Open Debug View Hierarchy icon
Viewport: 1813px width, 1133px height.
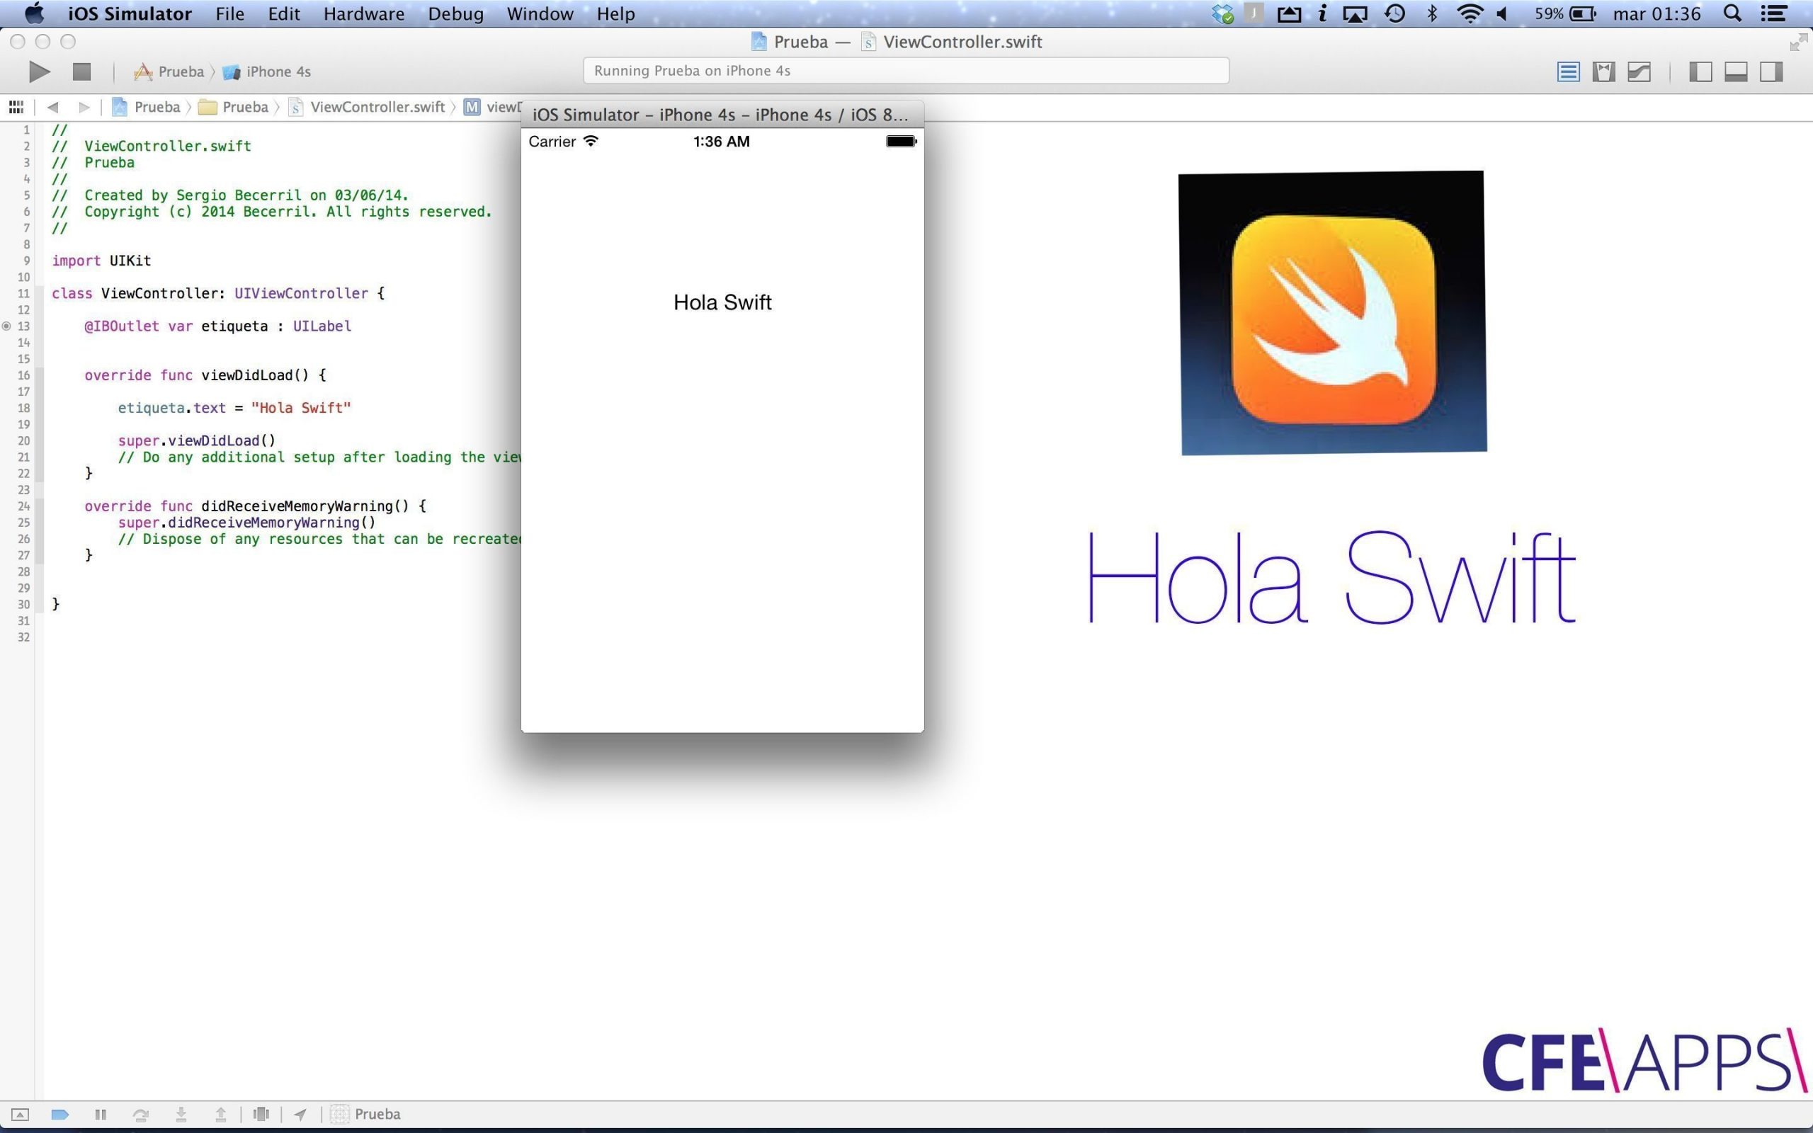click(x=261, y=1115)
